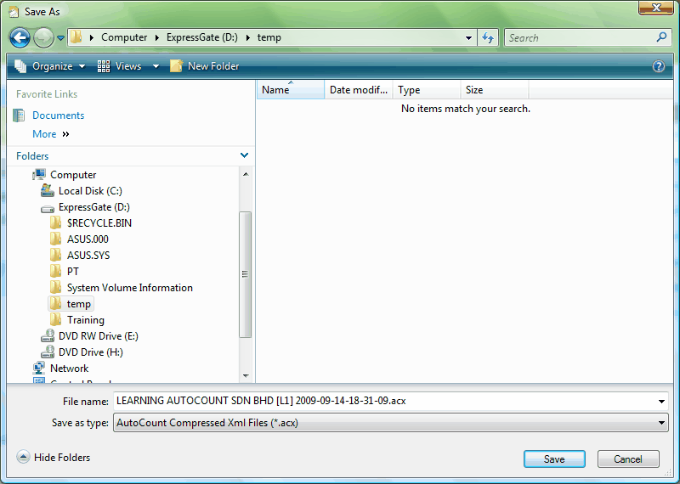Select the System Volume Information folder

[x=130, y=288]
